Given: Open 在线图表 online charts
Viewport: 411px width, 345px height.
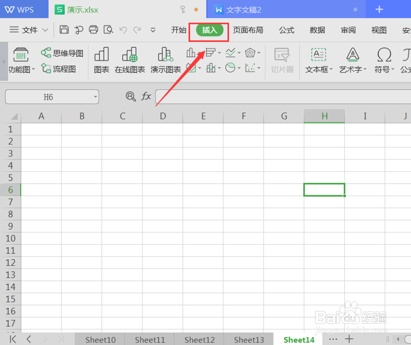Looking at the screenshot, I should (x=130, y=60).
